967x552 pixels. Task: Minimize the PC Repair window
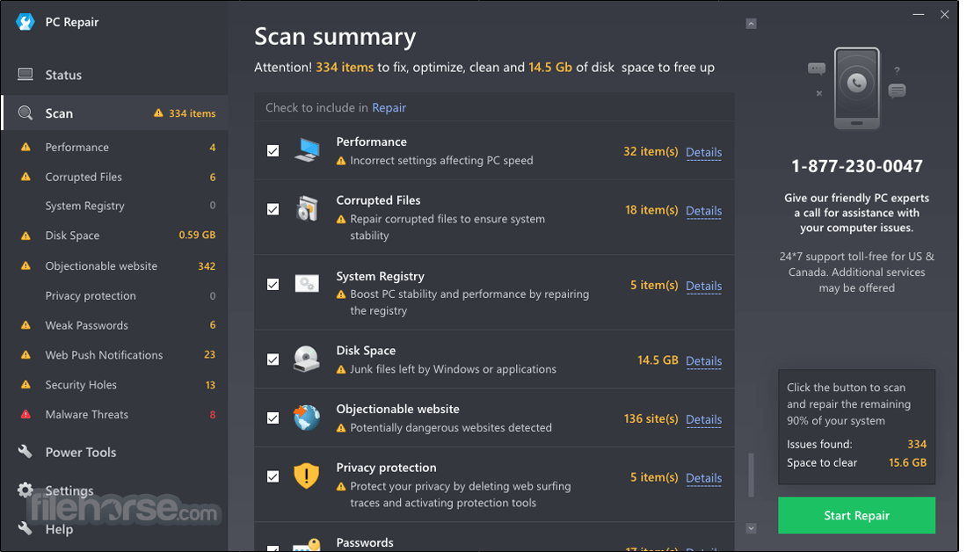pos(919,14)
